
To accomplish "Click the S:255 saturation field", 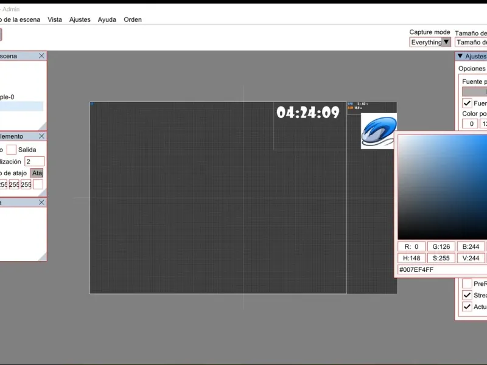I will point(441,258).
